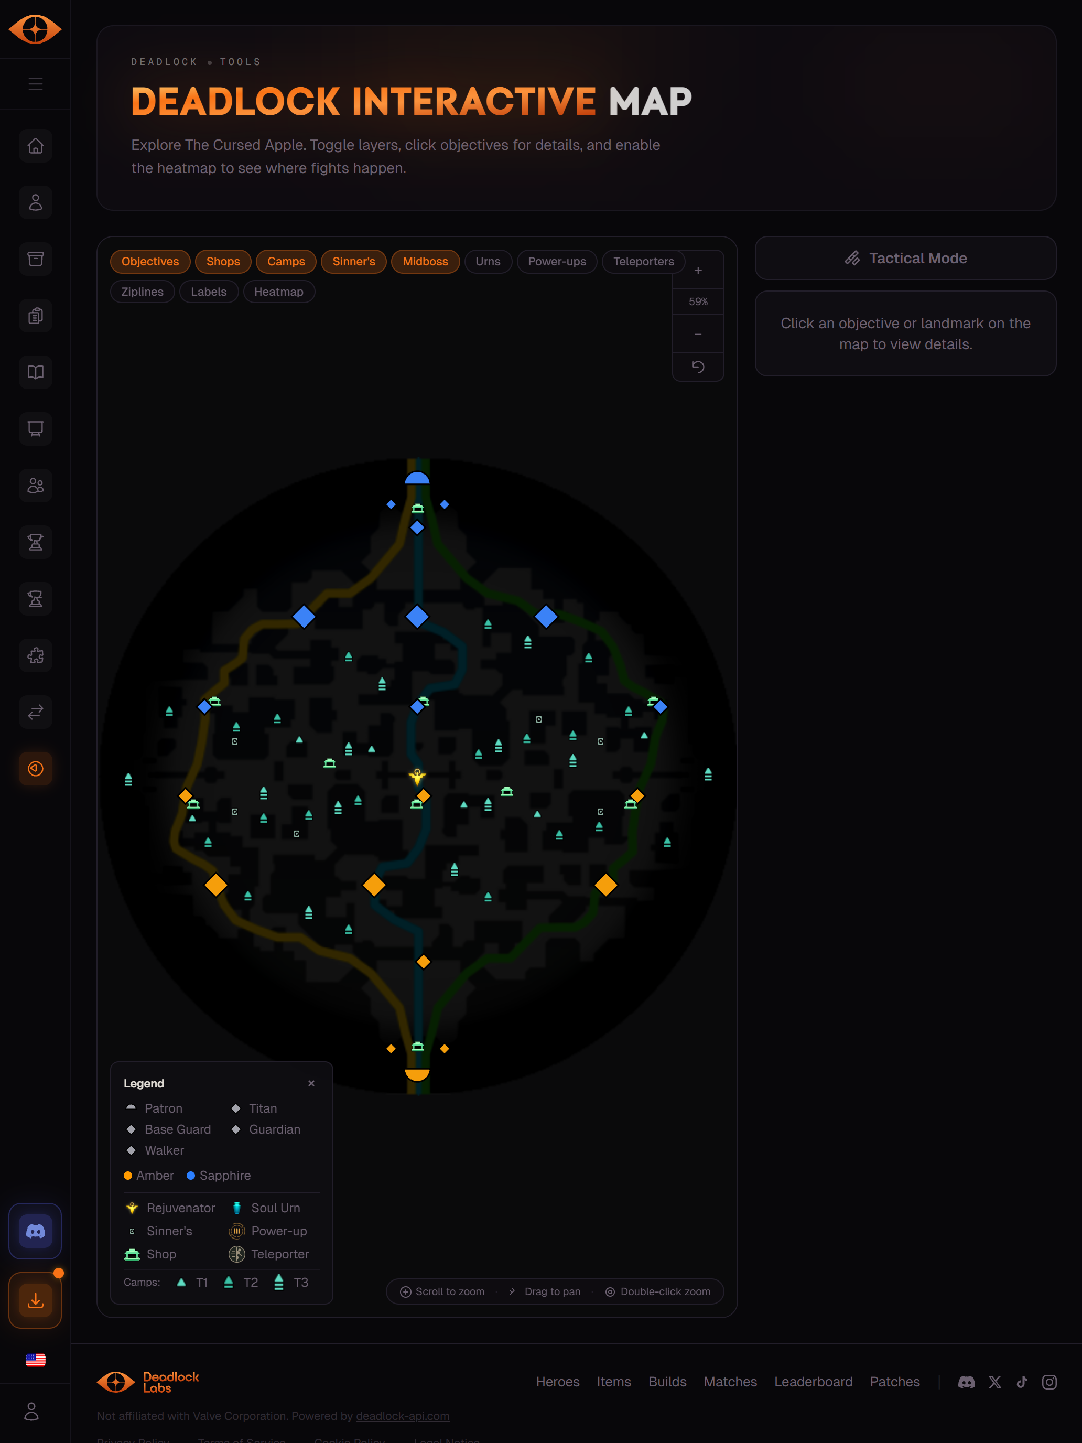Open the puzzle piece icon in the sidebar
This screenshot has height=1443, width=1082.
click(x=35, y=655)
